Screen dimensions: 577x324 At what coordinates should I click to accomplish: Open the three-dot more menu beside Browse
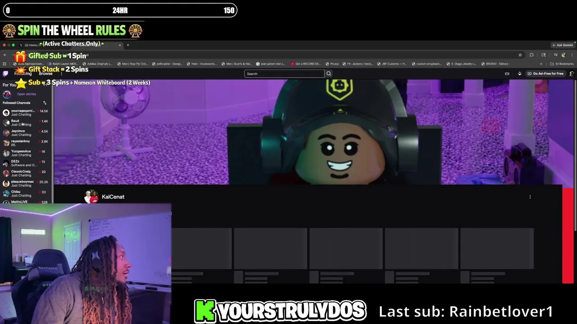point(61,74)
